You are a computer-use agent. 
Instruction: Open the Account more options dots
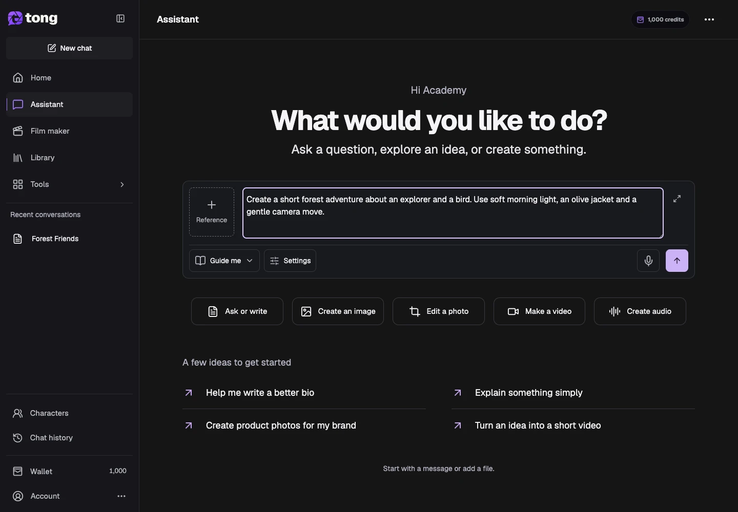pos(121,496)
